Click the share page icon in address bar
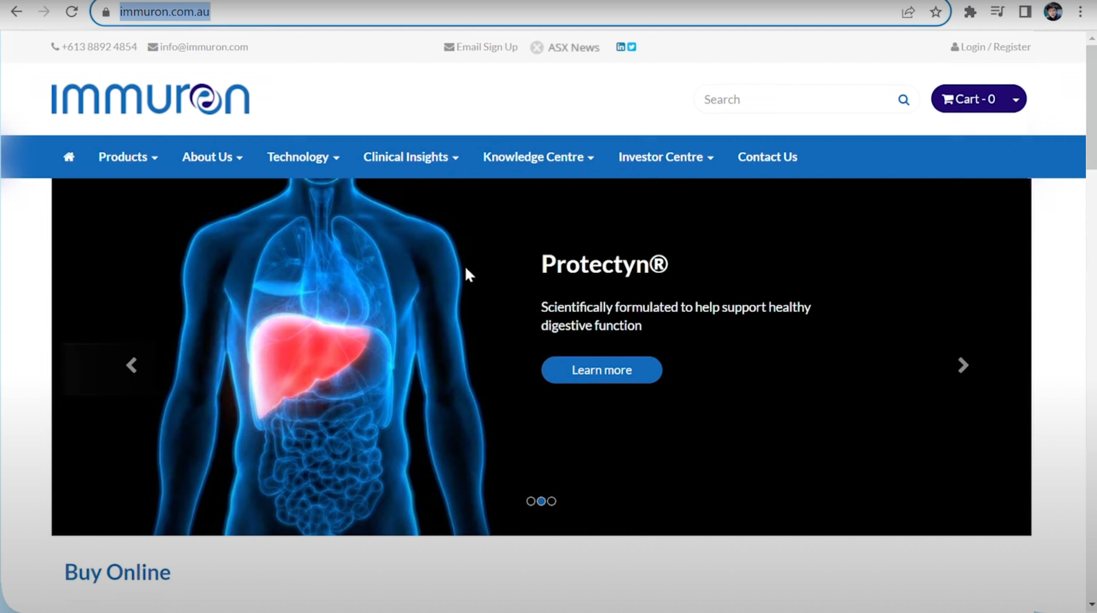The height and width of the screenshot is (613, 1097). click(x=908, y=12)
